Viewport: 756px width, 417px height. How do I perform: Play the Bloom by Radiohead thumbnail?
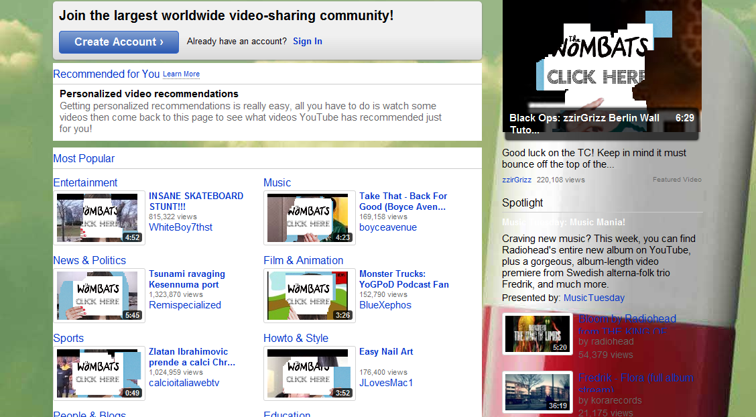coord(538,334)
